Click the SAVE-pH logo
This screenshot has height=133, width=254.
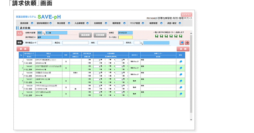point(49,17)
